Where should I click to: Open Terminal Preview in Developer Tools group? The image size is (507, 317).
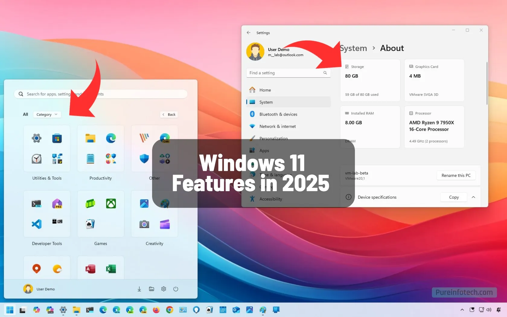click(37, 204)
